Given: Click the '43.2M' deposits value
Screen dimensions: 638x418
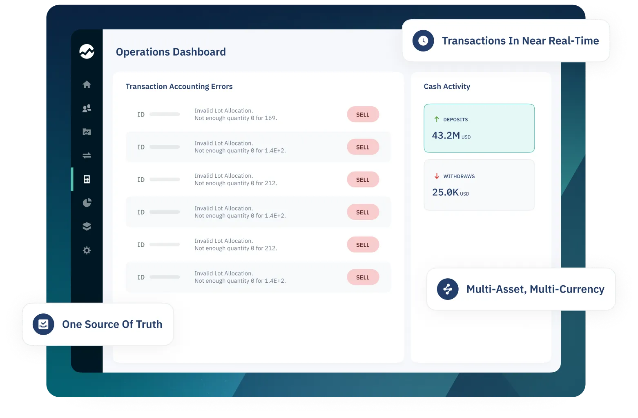Looking at the screenshot, I should point(446,135).
